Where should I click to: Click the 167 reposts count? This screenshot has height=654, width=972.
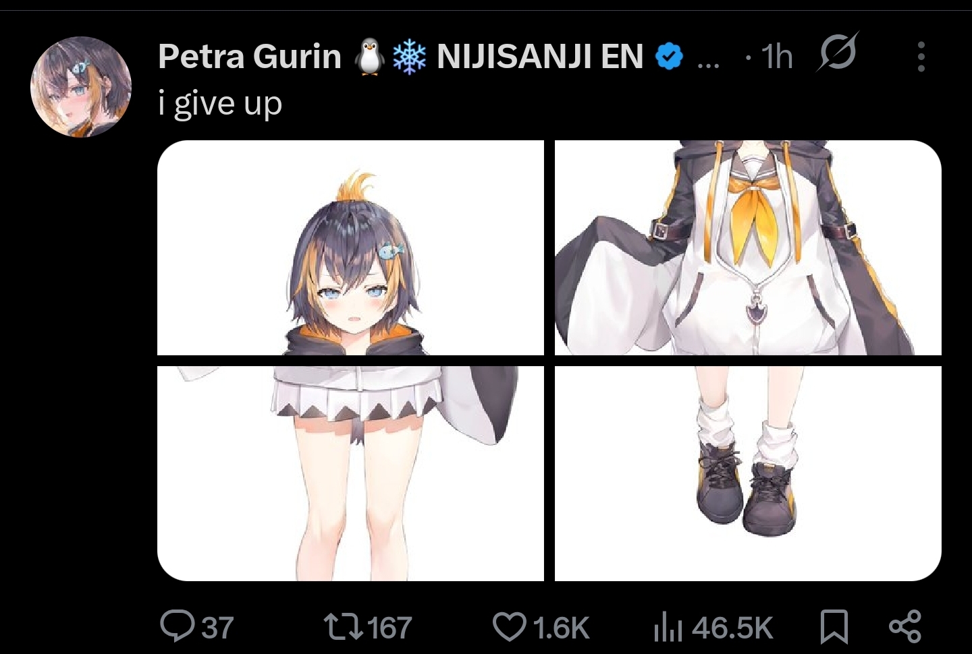coord(390,628)
